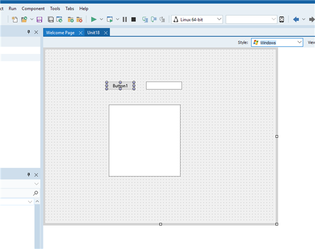Pin the lower left panel
Screen dimensions: 315x249
tap(28, 175)
